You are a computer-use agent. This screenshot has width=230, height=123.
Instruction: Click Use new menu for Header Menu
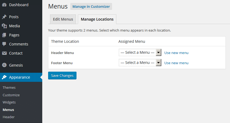coord(176,53)
